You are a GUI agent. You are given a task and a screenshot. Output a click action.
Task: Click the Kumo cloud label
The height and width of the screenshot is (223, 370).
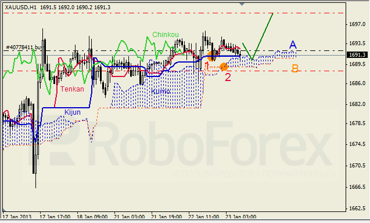pos(160,91)
